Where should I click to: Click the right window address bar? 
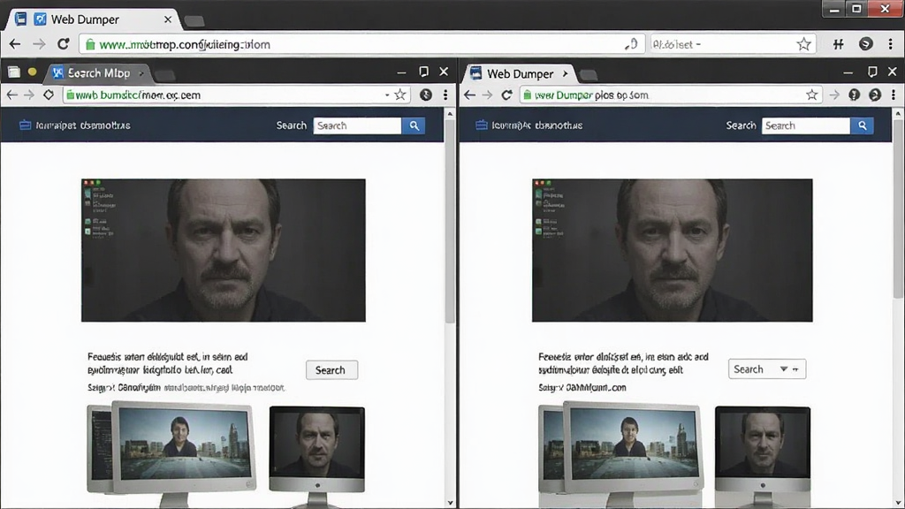pyautogui.click(x=670, y=95)
